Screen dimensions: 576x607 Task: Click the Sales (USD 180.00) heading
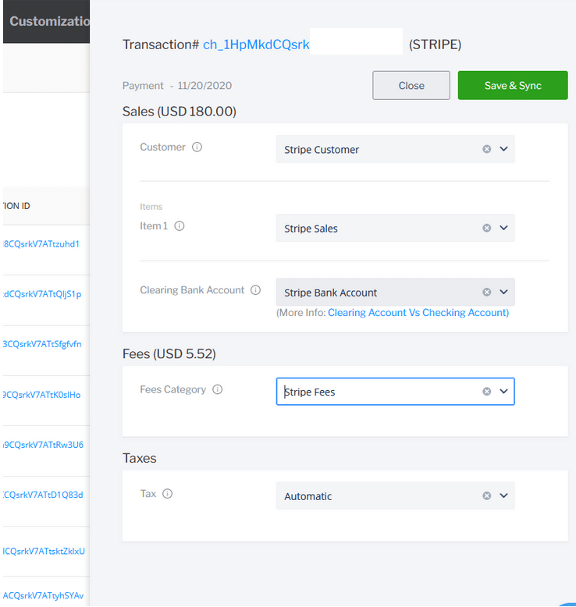pyautogui.click(x=180, y=112)
